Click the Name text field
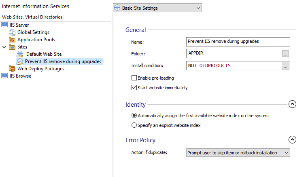 [238, 42]
